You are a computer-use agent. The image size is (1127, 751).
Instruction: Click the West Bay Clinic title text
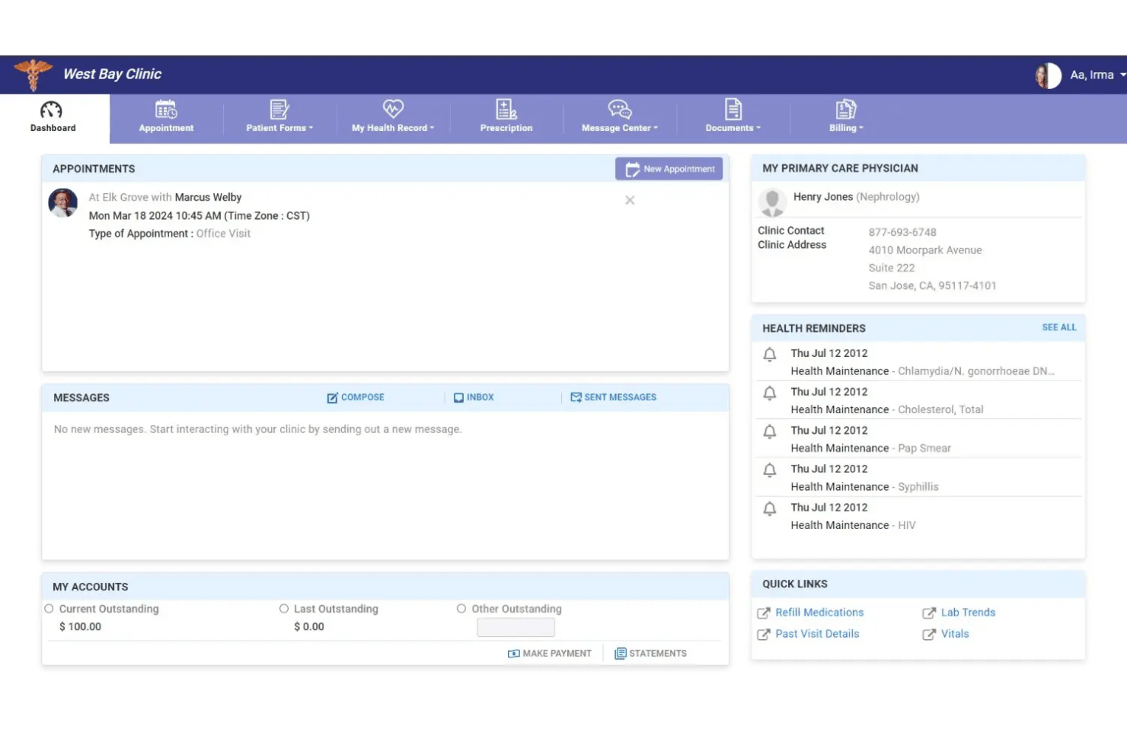[x=112, y=75]
